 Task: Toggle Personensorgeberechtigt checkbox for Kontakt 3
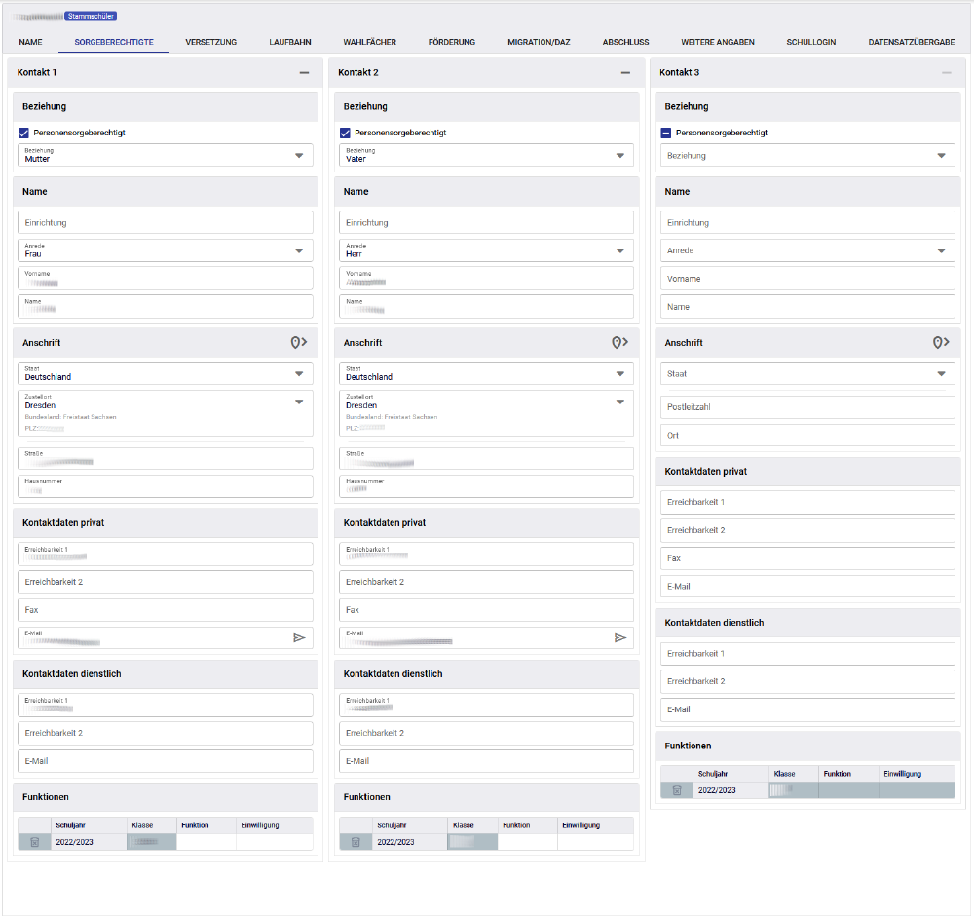pyautogui.click(x=666, y=133)
